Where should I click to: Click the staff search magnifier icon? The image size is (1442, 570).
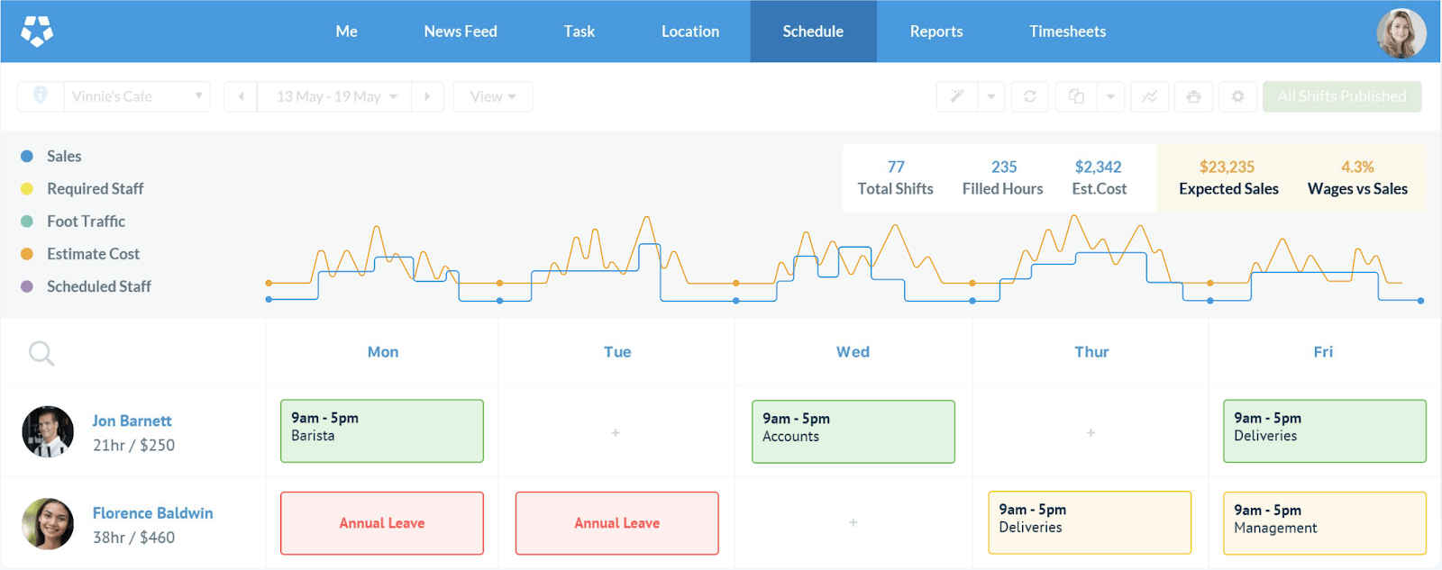pyautogui.click(x=41, y=353)
